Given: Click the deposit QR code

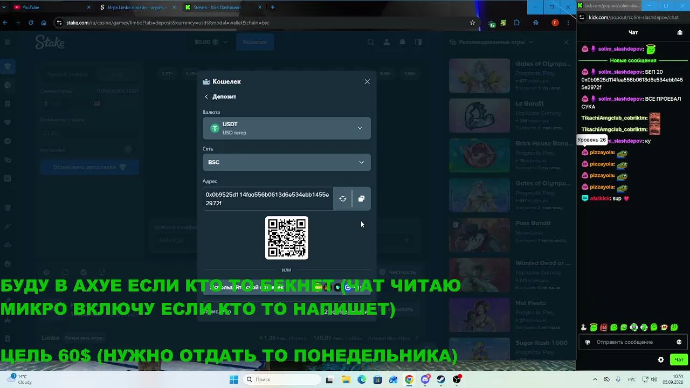Looking at the screenshot, I should 287,238.
